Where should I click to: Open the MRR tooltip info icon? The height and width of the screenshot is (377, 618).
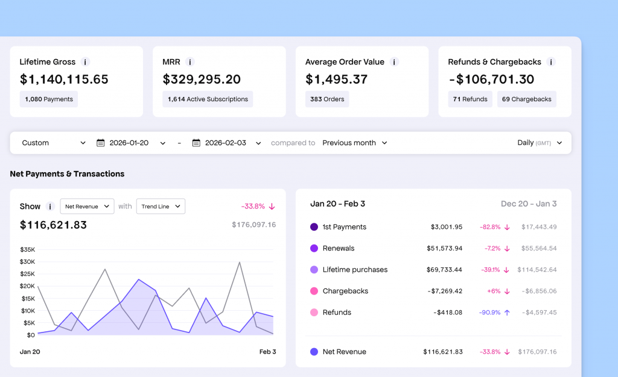click(191, 61)
